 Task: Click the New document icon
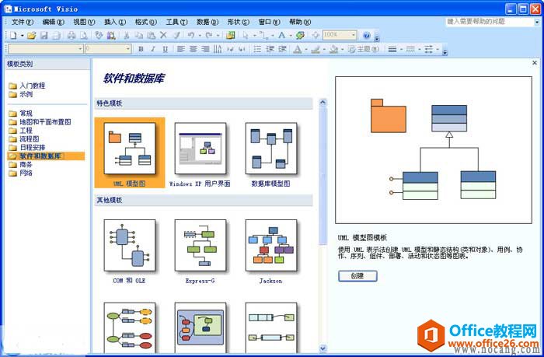pyautogui.click(x=13, y=36)
